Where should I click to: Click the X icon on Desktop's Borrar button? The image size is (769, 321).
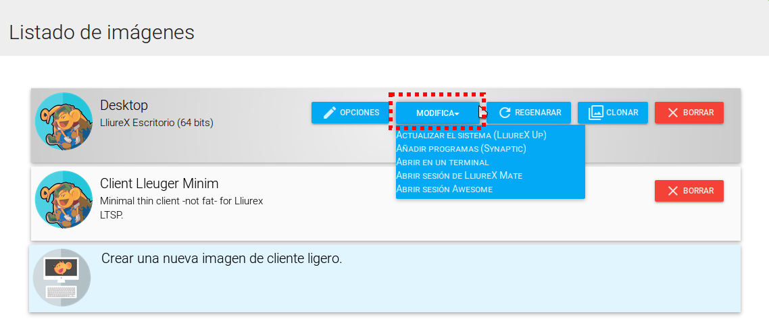click(x=672, y=113)
